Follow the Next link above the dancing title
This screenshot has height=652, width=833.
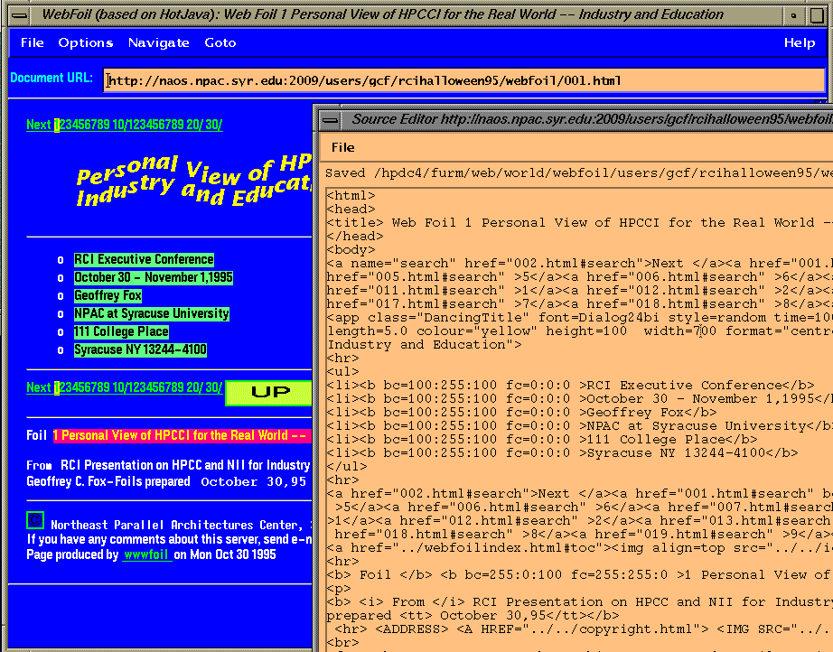(39, 125)
